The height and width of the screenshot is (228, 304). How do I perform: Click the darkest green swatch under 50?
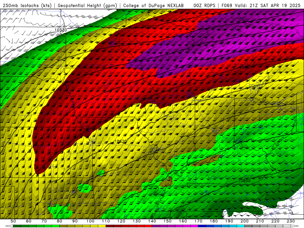tap(17, 226)
